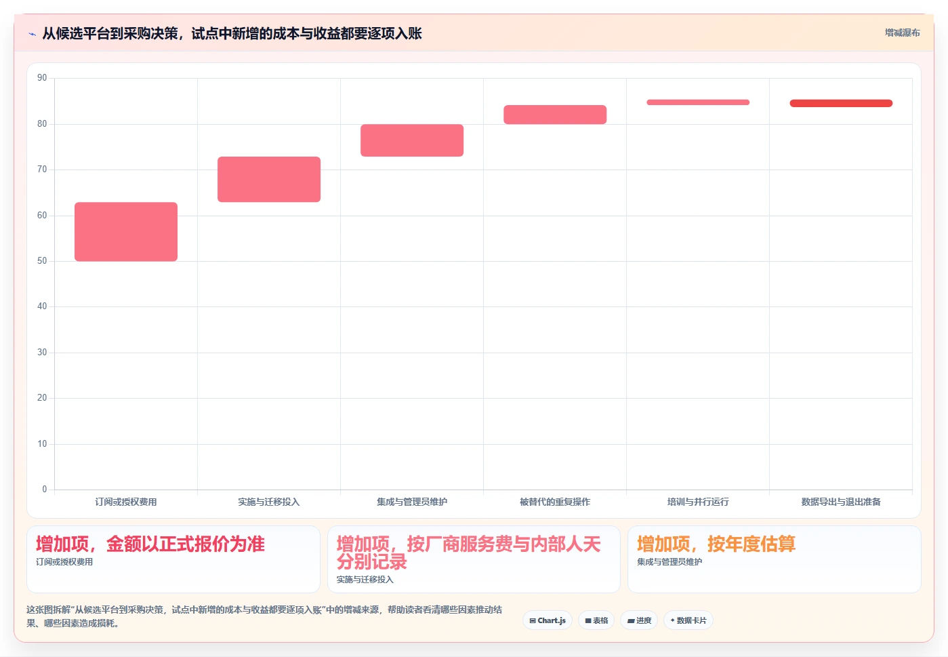
Task: Click the 集成与管理员维护 axis label
Action: pos(412,502)
